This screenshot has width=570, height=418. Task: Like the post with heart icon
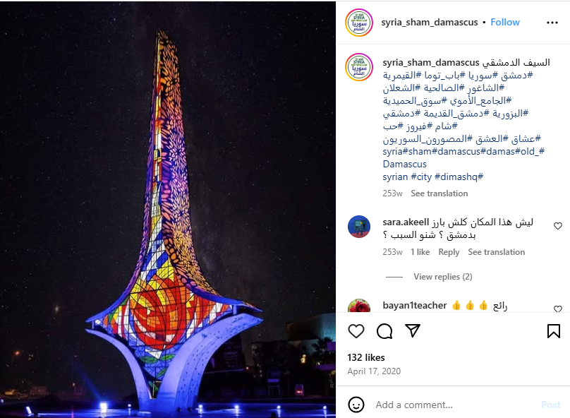(356, 331)
